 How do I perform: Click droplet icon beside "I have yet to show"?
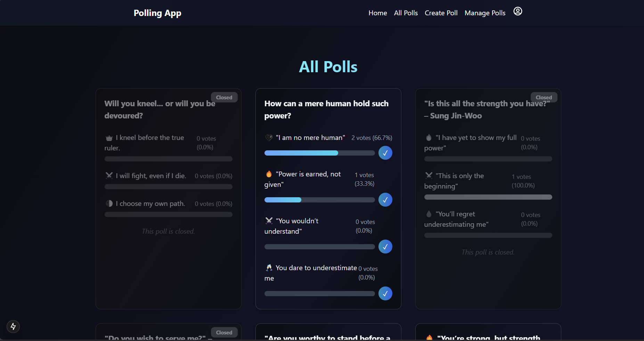(x=429, y=138)
